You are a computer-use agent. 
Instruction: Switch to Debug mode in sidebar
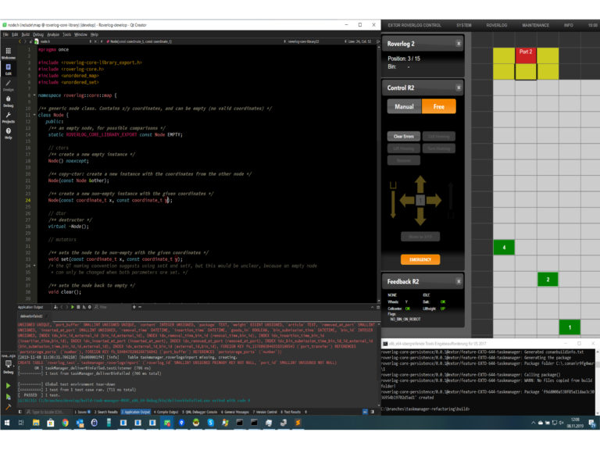[x=8, y=101]
